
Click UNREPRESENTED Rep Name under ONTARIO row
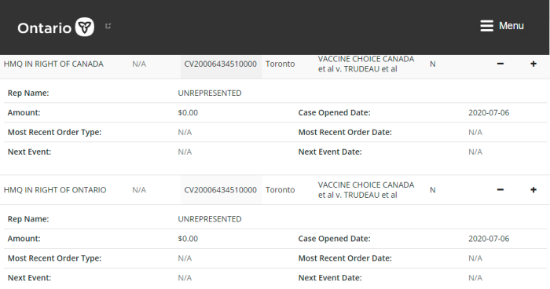(x=210, y=219)
